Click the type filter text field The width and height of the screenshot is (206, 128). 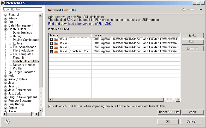click(22, 9)
